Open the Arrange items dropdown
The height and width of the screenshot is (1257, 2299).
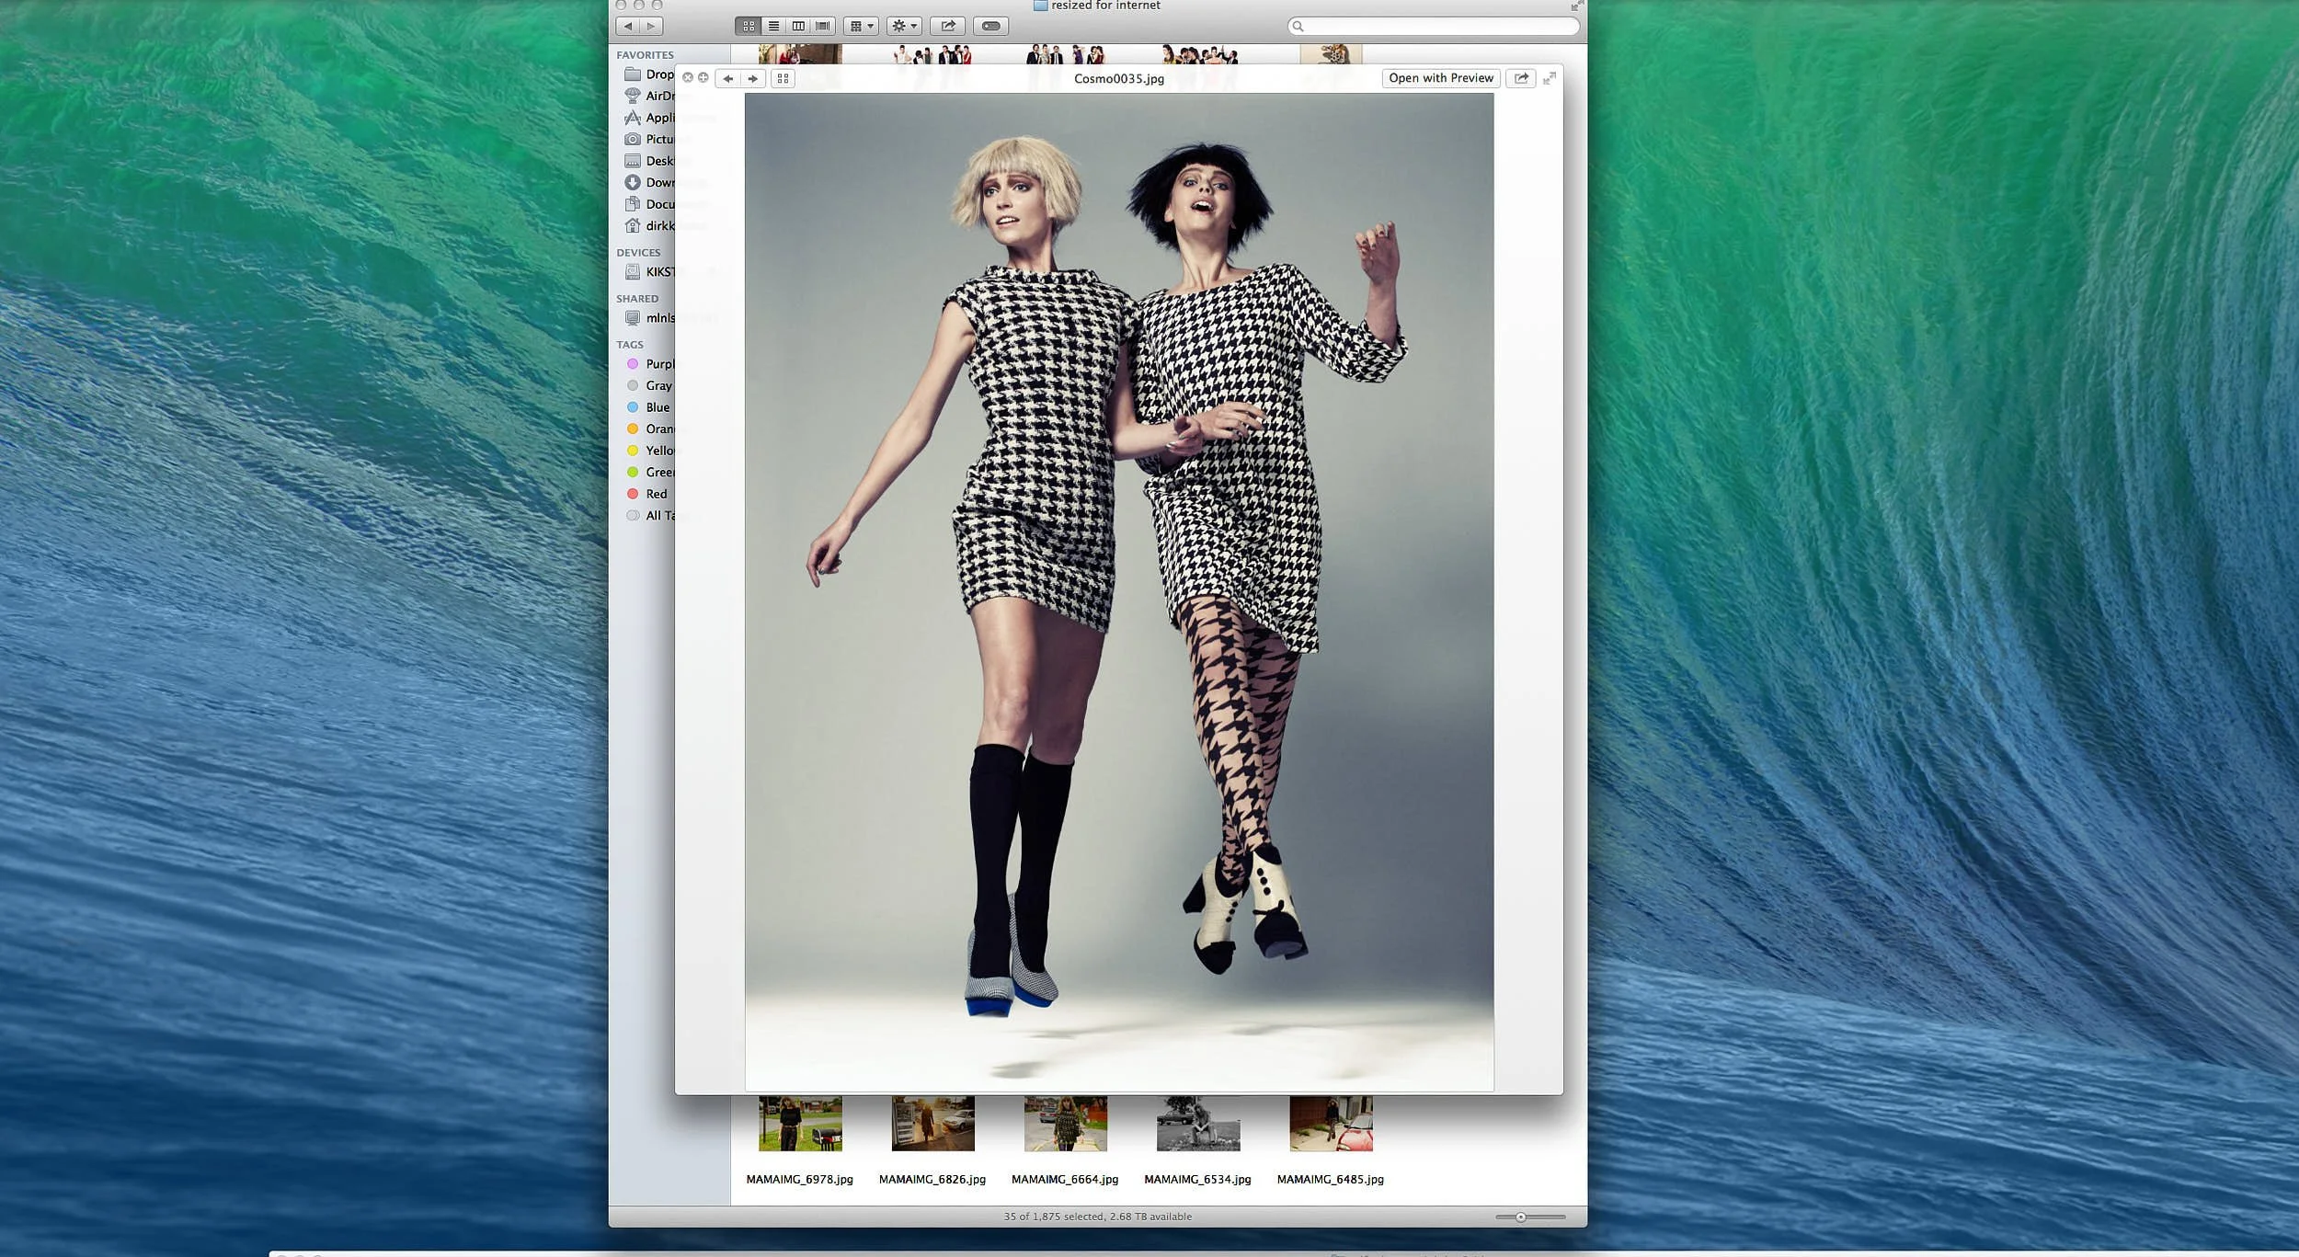tap(861, 27)
